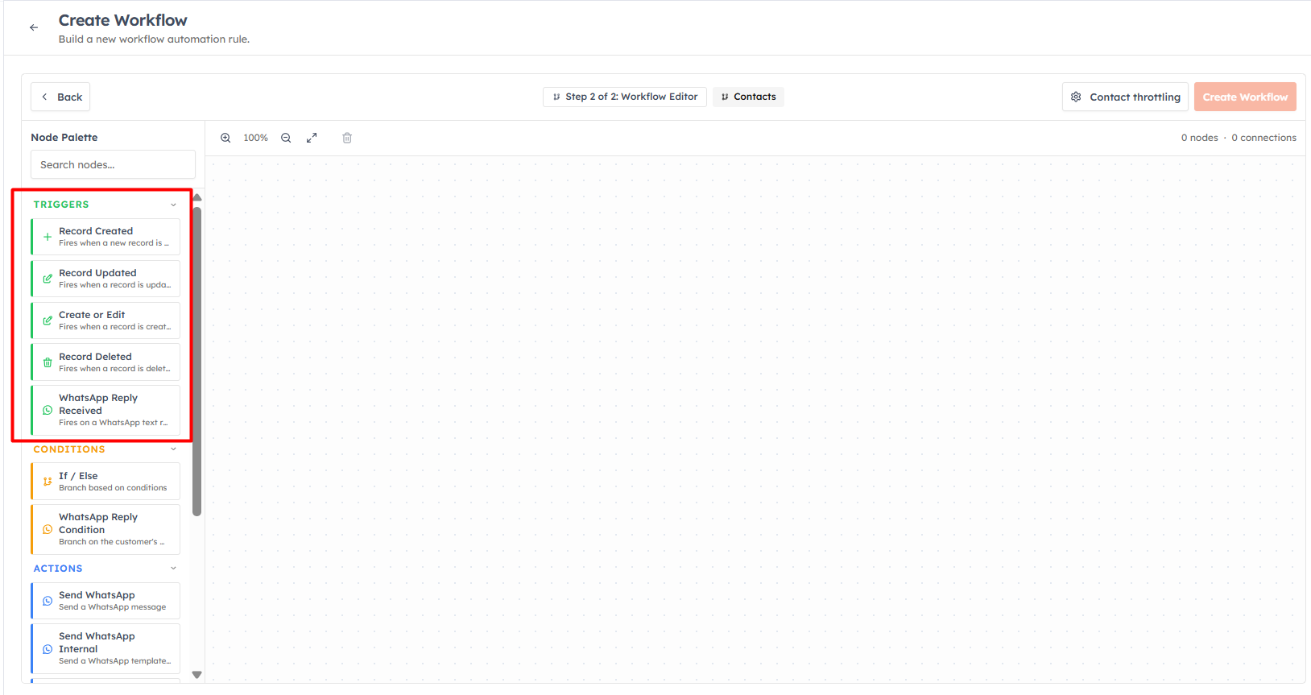Click the zoom in magnifier icon
Viewport: 1311px width, 695px height.
(x=225, y=138)
